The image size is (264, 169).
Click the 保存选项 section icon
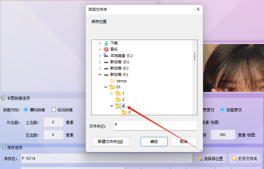pos(3,148)
